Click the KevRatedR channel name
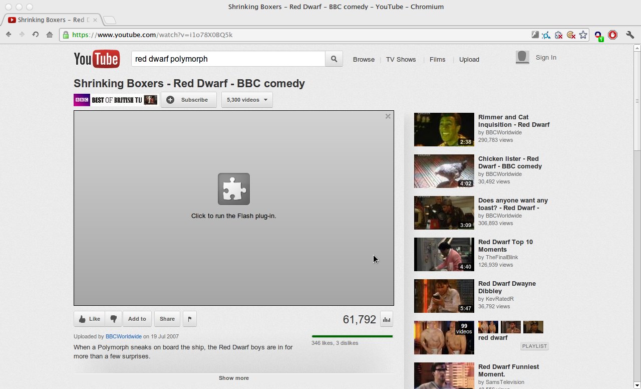The width and height of the screenshot is (641, 389). pos(500,299)
